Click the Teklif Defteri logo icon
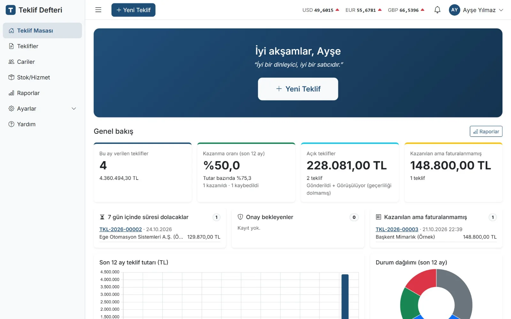 [11, 10]
